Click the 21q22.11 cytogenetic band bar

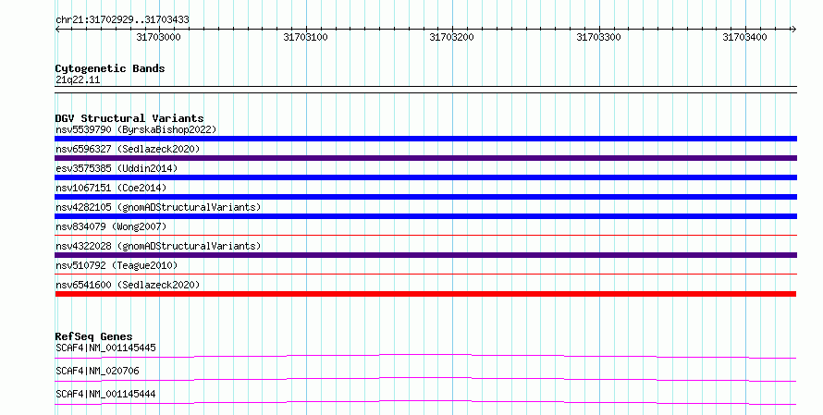pos(425,90)
